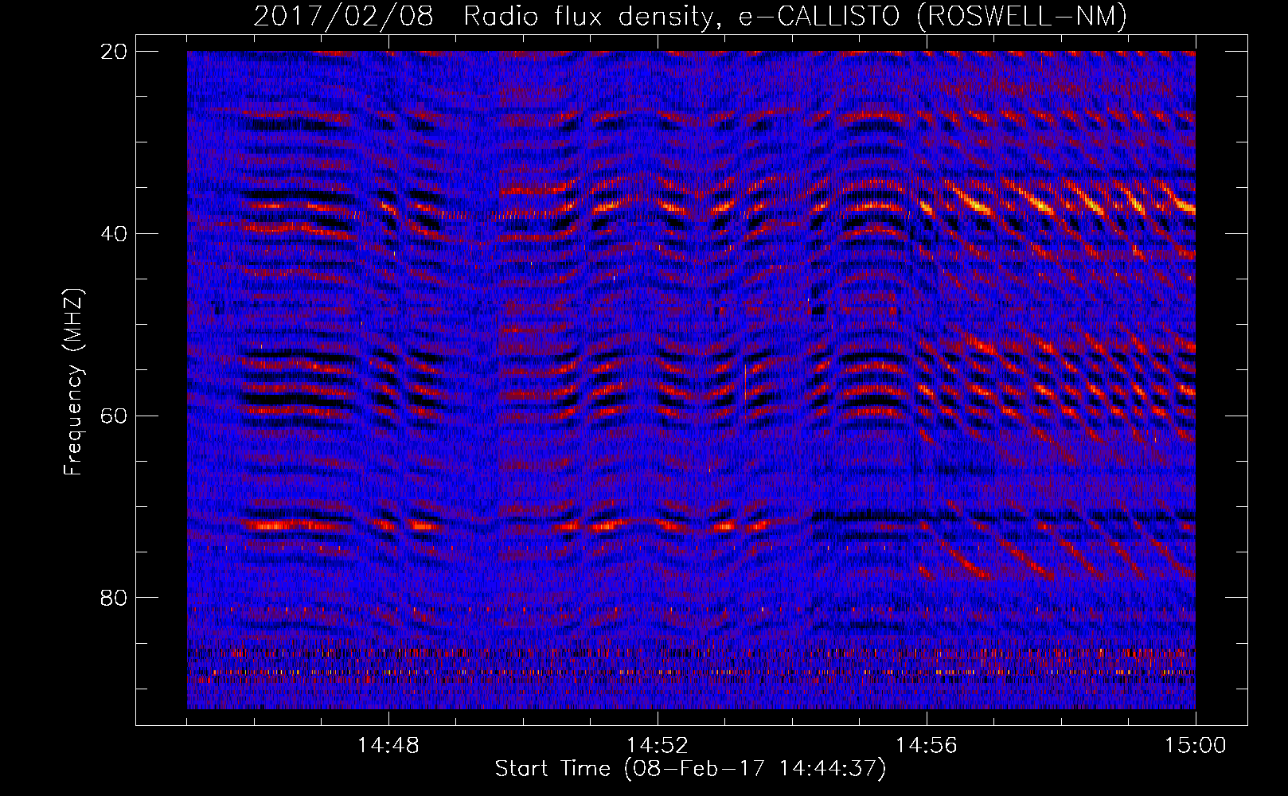Click the '14:48' time tick label
Image resolution: width=1288 pixels, height=796 pixels.
click(x=388, y=746)
